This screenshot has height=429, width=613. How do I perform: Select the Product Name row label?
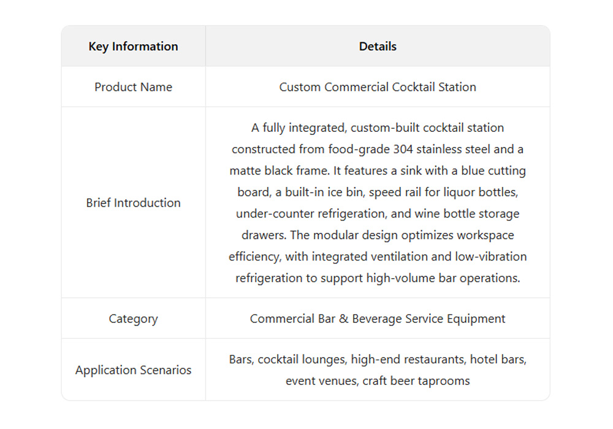click(x=133, y=87)
